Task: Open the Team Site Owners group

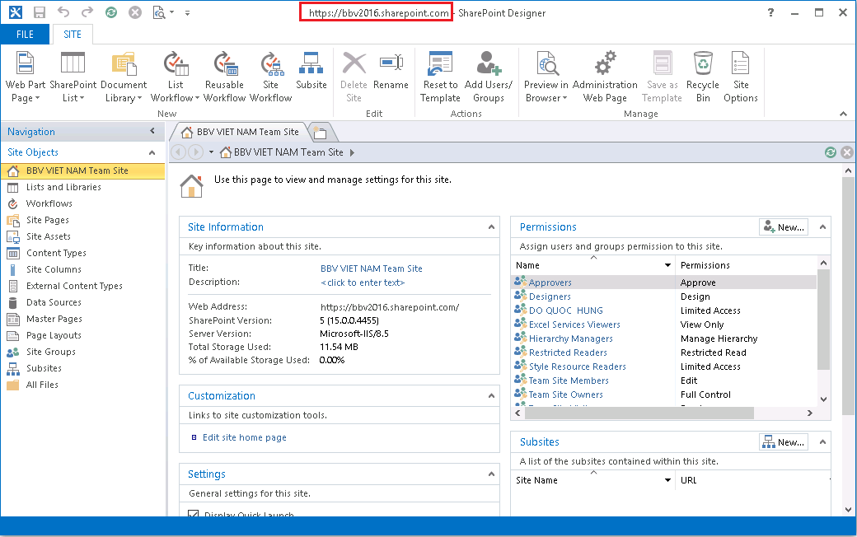Action: tap(565, 395)
